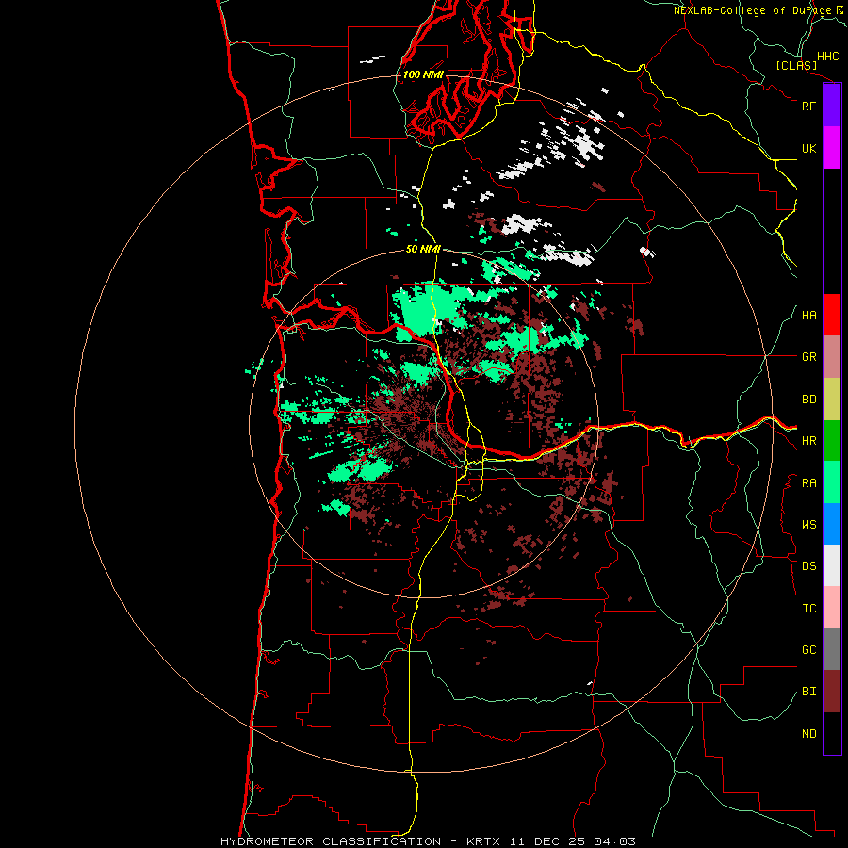Select the BD yellow legend swatch
The height and width of the screenshot is (848, 848).
click(x=832, y=400)
